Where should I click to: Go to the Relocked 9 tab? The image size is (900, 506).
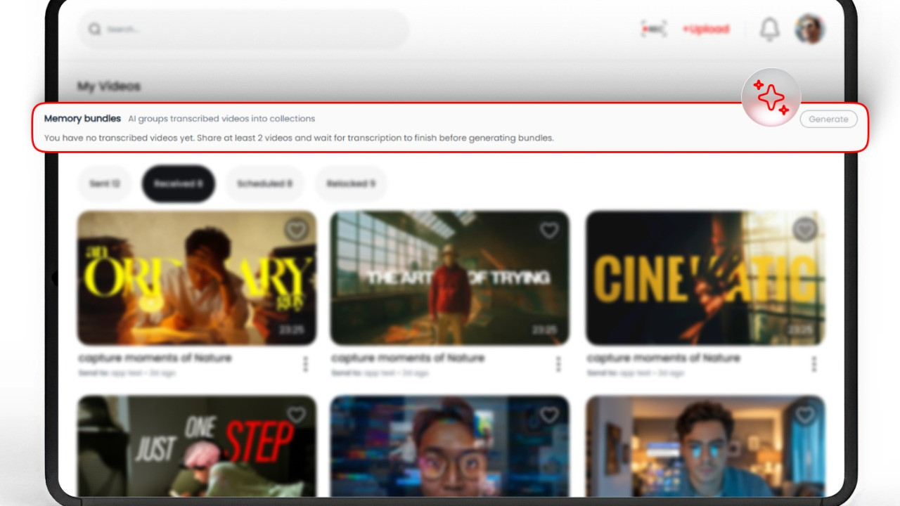(351, 183)
